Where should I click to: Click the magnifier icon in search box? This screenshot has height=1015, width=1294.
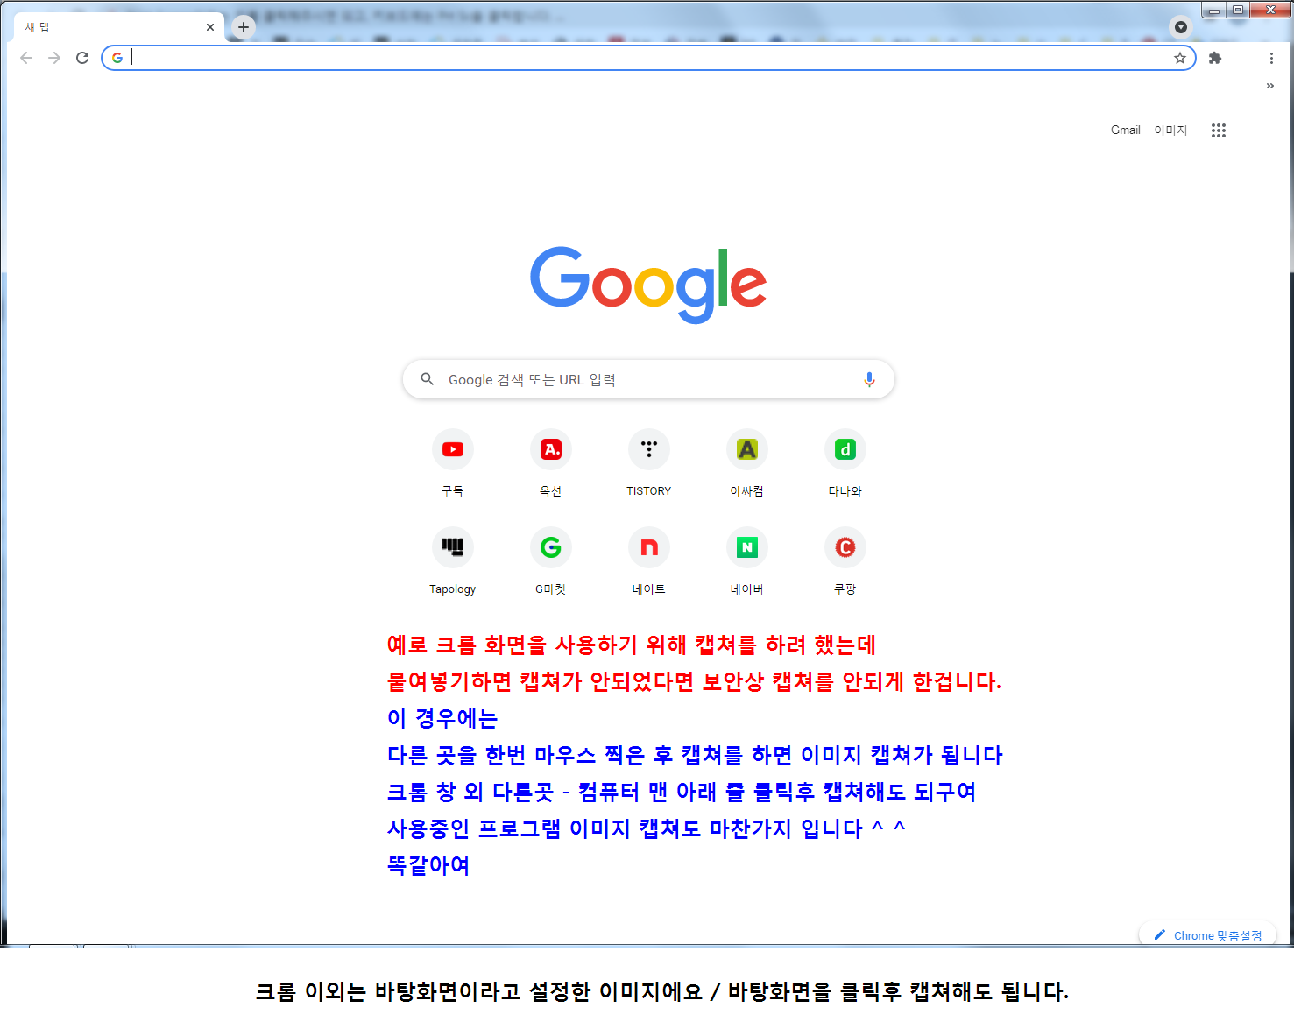pos(427,379)
